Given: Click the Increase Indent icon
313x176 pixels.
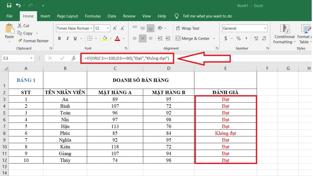Looking at the screenshot, I should coord(168,38).
